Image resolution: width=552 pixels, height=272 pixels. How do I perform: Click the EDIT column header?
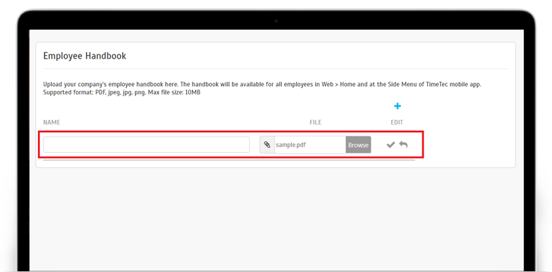click(x=397, y=123)
